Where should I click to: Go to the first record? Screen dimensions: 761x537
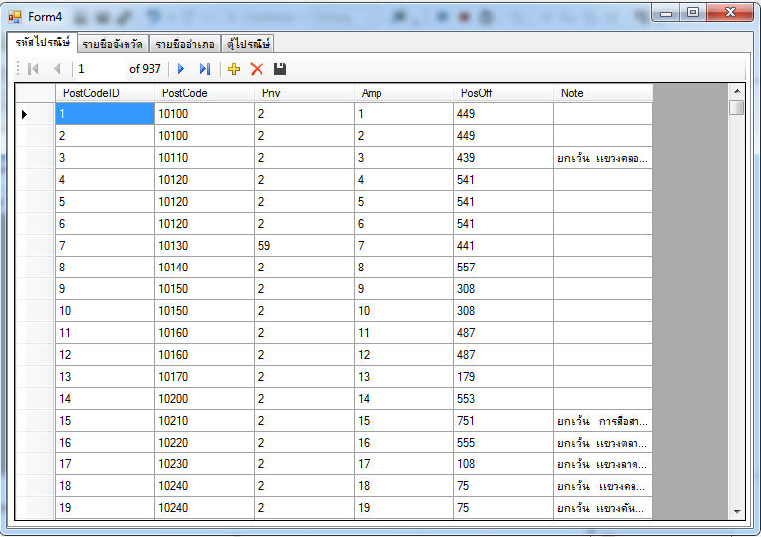32,69
